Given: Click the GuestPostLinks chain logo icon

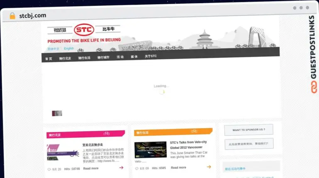Looking at the screenshot, I should pyautogui.click(x=312, y=86).
